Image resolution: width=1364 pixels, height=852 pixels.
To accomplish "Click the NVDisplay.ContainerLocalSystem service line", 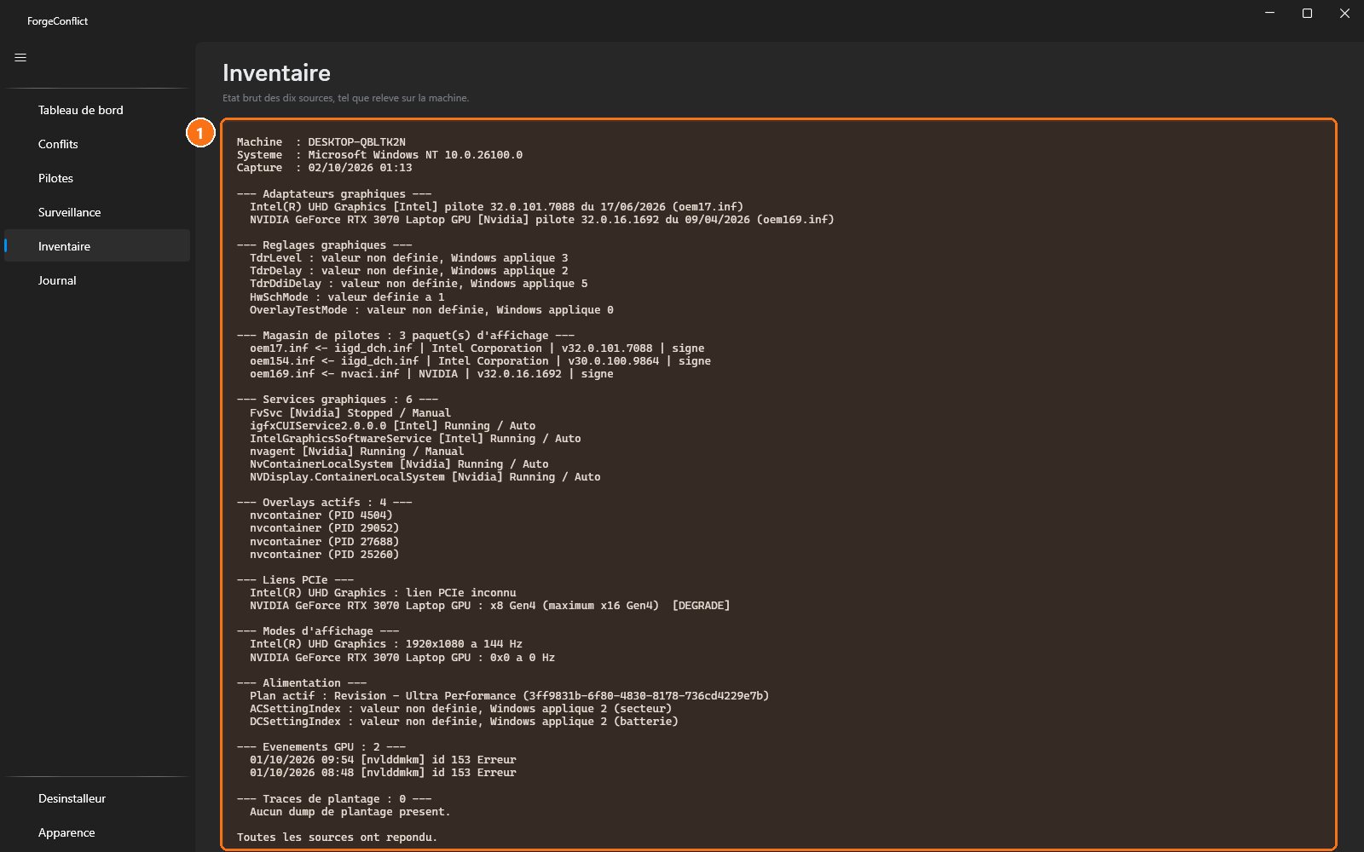I will point(425,477).
